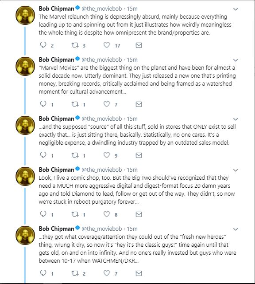
Task: Reply to the "fresh new heroes" tweet
Action: click(x=43, y=273)
